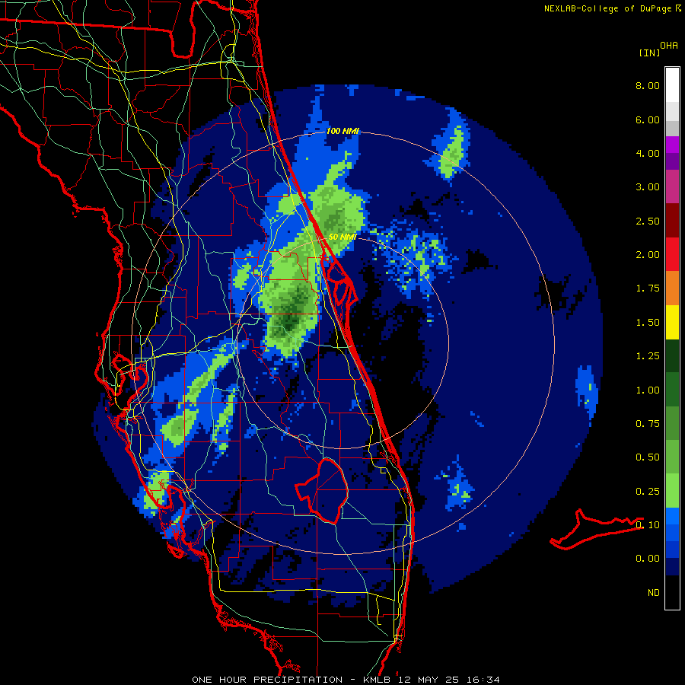This screenshot has height=685, width=685.
Task: Click the NEXLAB-College of DuPage credit text
Action: click(608, 8)
